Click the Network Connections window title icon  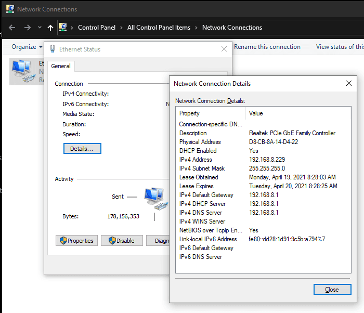pyautogui.click(x=10, y=9)
